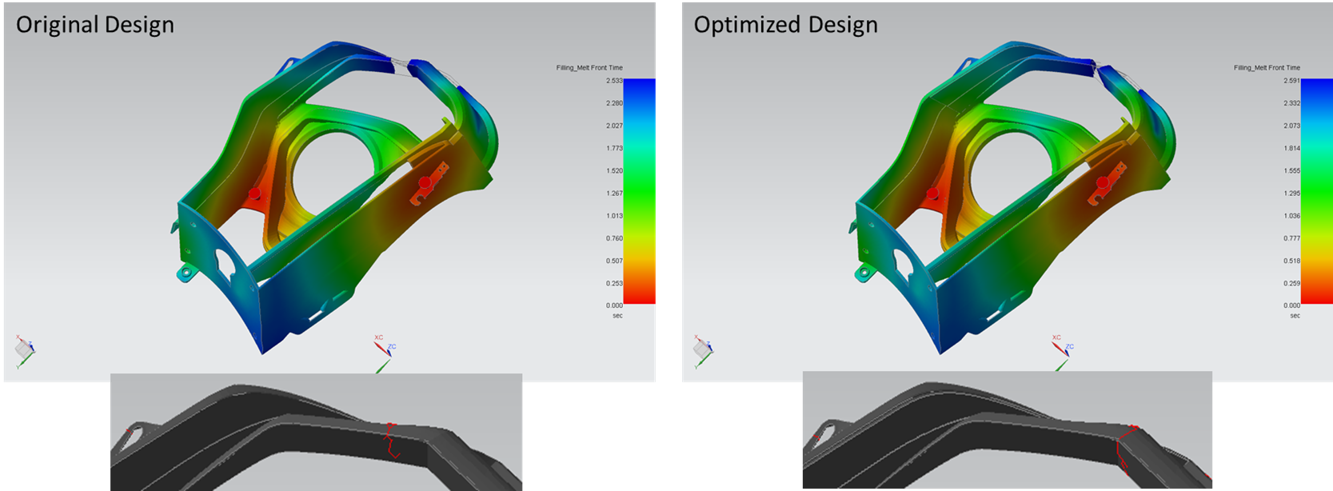
Task: Select the XC-ZC coordinate triad in Optimized Design
Action: coord(1062,352)
